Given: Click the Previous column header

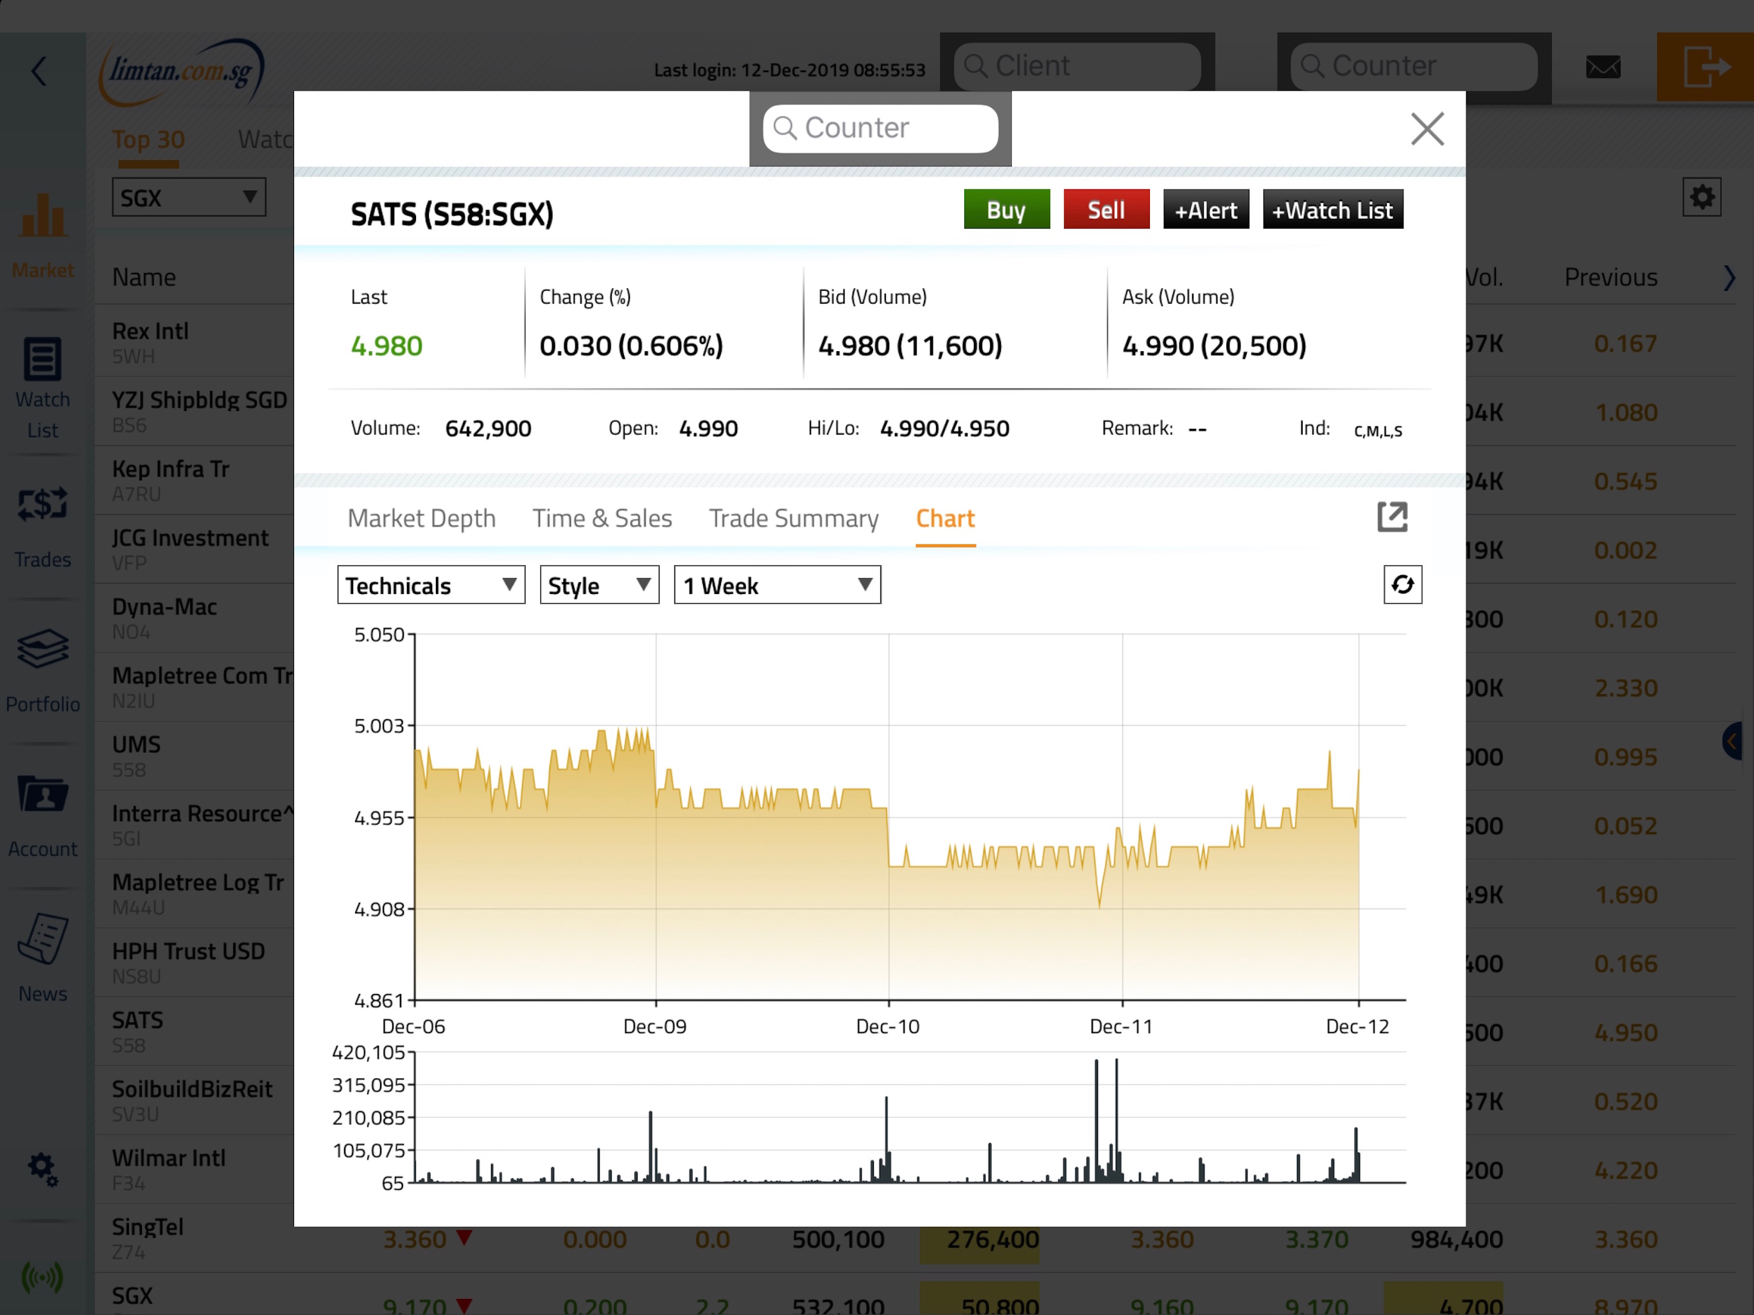Looking at the screenshot, I should click(1610, 277).
